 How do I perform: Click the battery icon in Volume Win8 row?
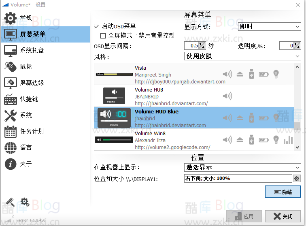(263, 140)
